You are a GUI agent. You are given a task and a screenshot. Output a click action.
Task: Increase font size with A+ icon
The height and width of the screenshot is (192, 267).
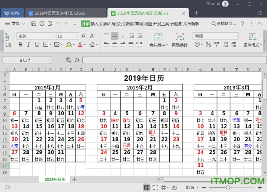point(84,36)
